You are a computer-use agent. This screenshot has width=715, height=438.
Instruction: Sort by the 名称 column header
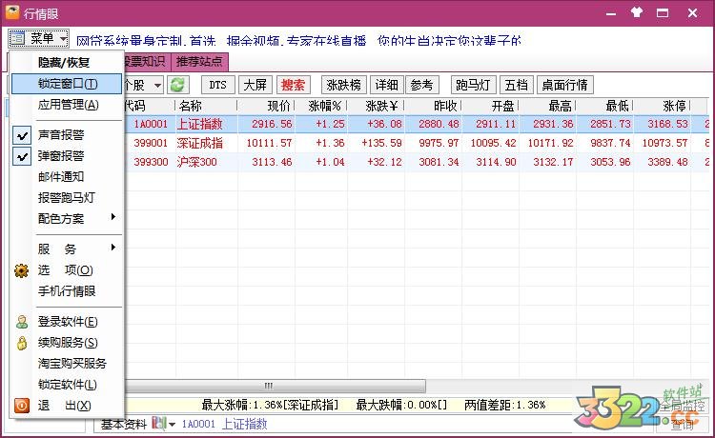207,106
